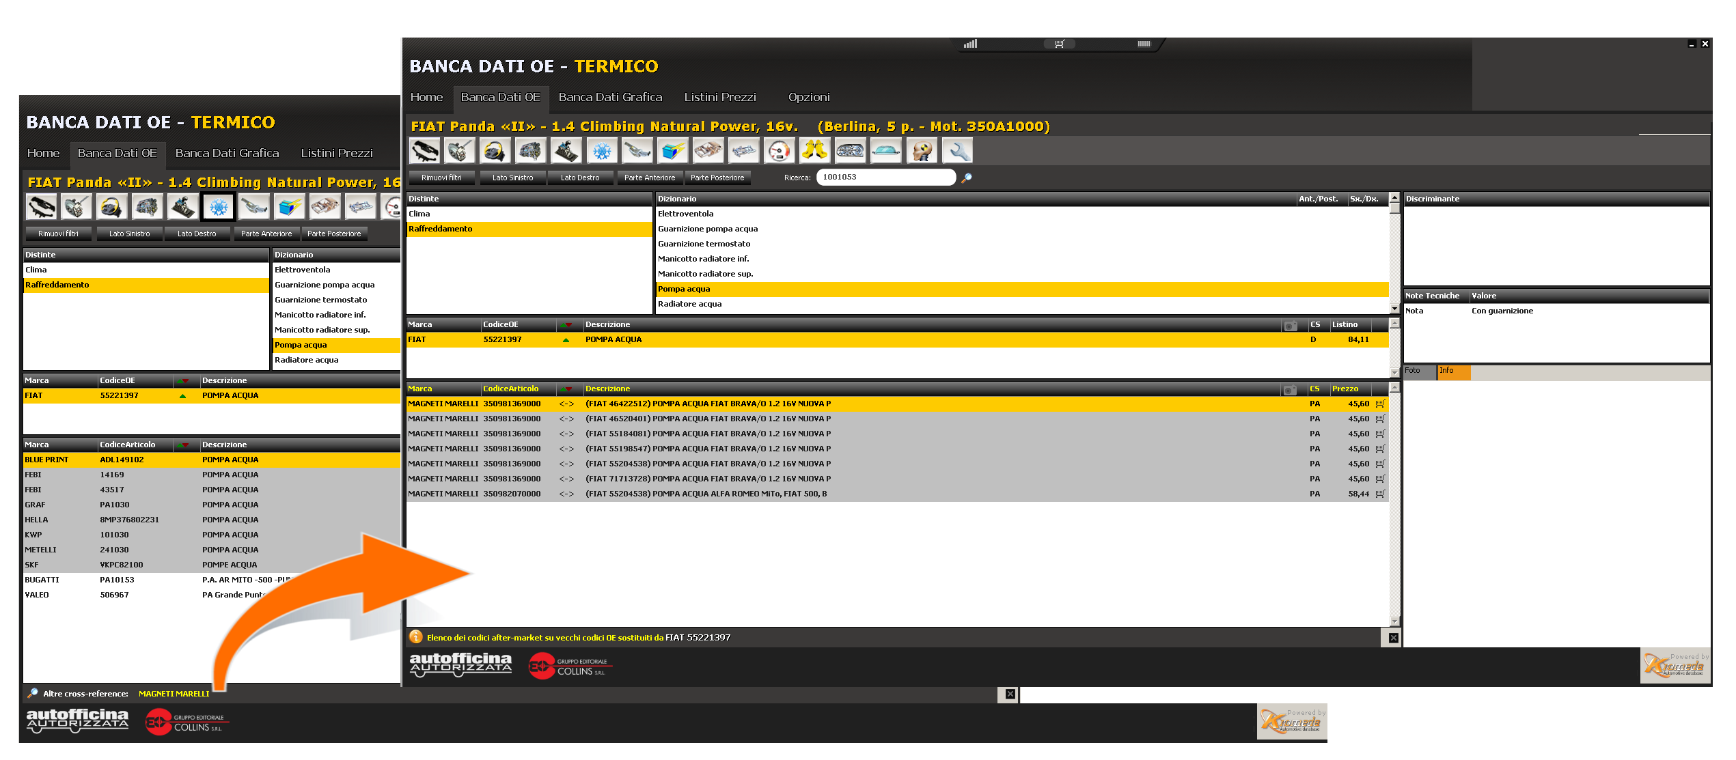Screen dimensions: 1736x760
Task: Select the windshield glass category icon
Action: click(x=886, y=150)
